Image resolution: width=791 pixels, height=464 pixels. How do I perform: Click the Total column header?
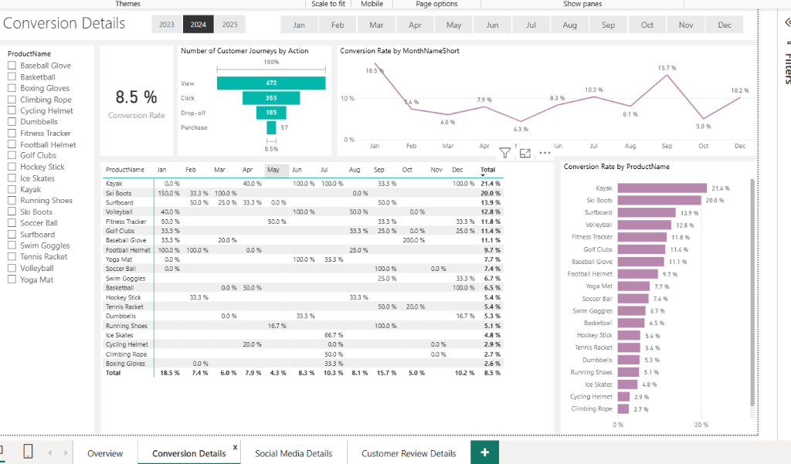[488, 169]
